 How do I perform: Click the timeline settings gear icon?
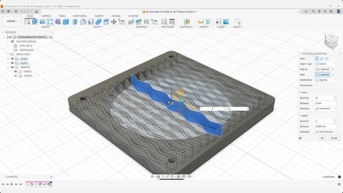pos(339,184)
